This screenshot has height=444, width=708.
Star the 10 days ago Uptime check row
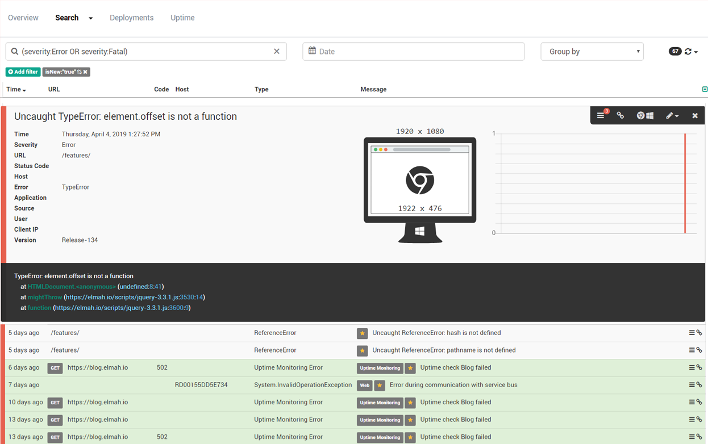pyautogui.click(x=410, y=403)
